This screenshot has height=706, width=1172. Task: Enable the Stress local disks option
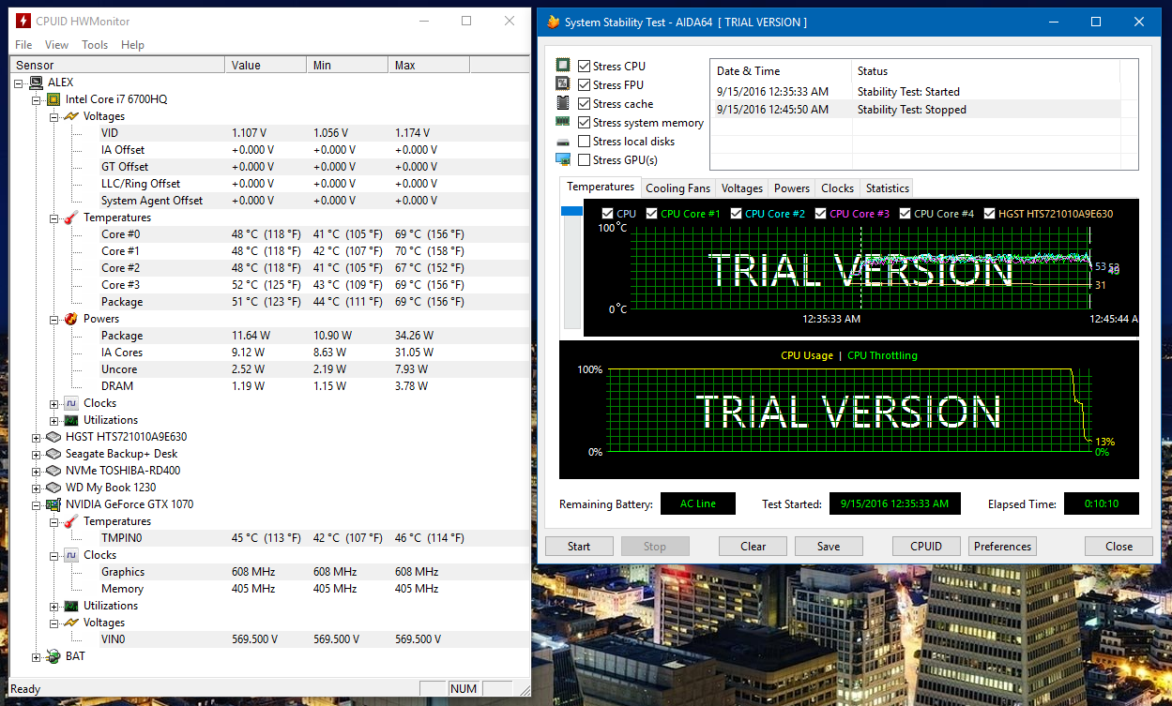pos(585,142)
